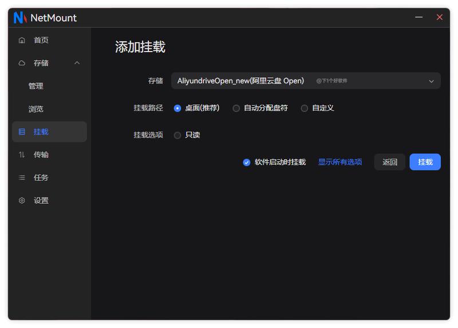The height and width of the screenshot is (328, 458).
Task: Click the 显示所有选项 link
Action: (x=340, y=162)
